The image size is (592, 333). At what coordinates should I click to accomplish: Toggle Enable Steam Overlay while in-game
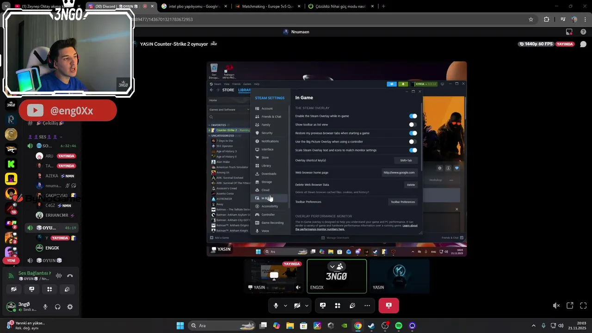[413, 116]
